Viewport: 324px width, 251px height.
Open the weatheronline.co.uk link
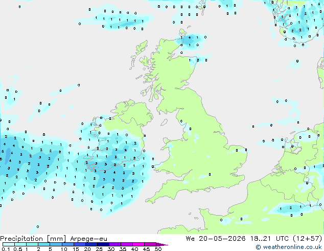click(288, 247)
